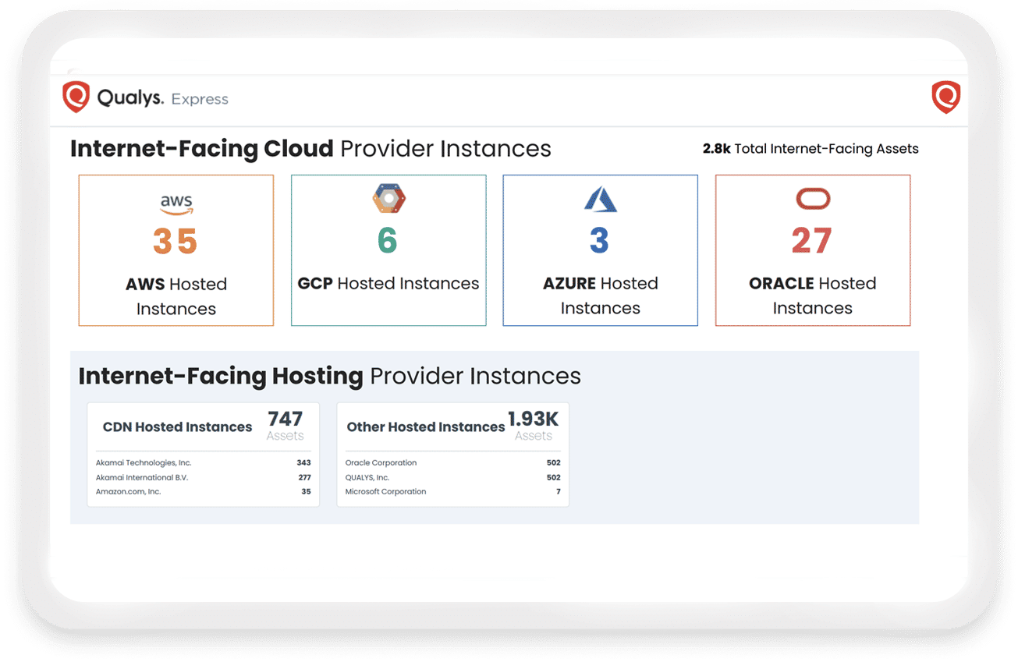Click the 277 value for Akamai International
The height and width of the screenshot is (662, 1018).
click(x=304, y=477)
